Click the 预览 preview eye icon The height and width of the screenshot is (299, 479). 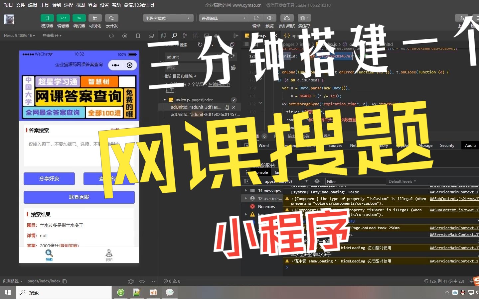(270, 18)
